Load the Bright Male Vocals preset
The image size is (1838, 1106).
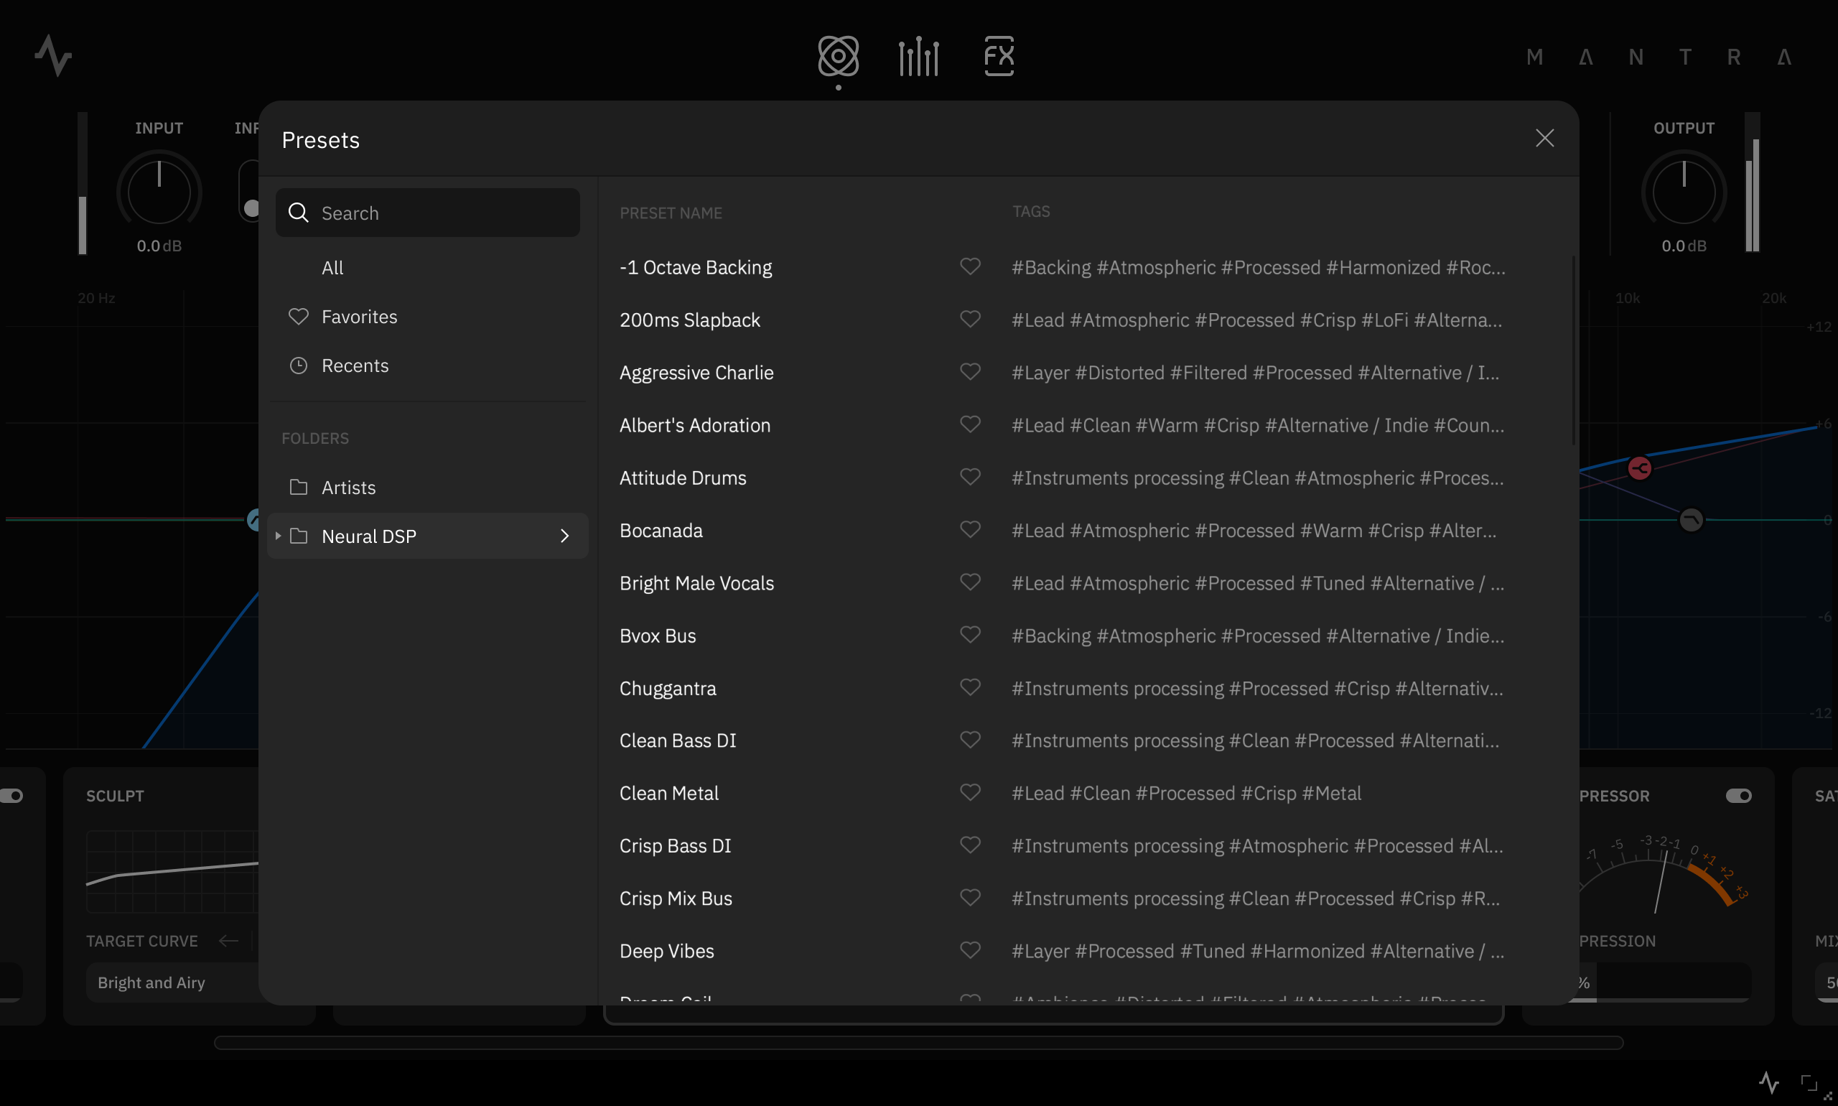click(696, 583)
